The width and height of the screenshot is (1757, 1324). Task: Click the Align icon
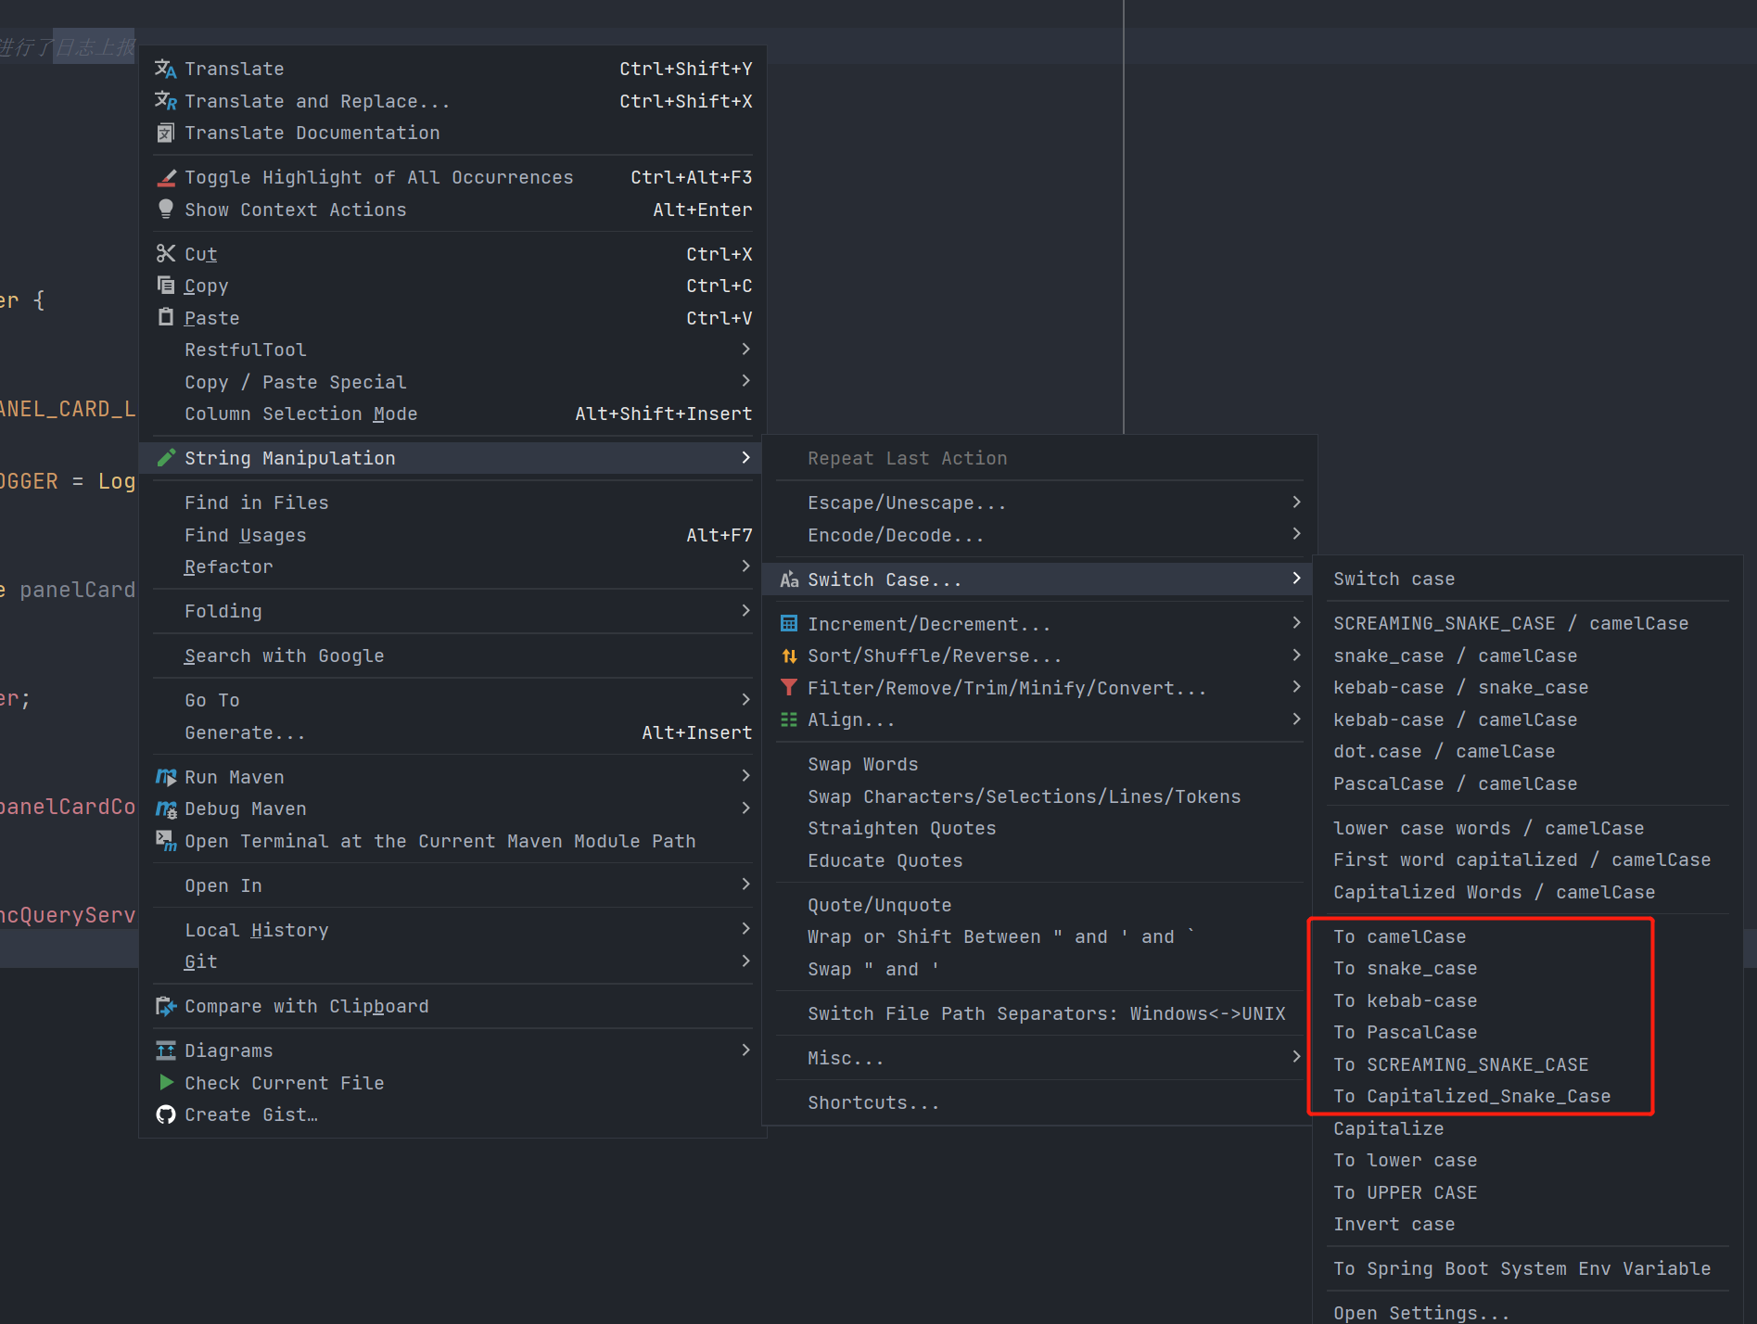click(789, 719)
